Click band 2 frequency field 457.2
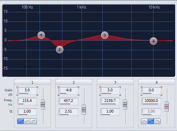Screen dimensions: 177x131 69,101
